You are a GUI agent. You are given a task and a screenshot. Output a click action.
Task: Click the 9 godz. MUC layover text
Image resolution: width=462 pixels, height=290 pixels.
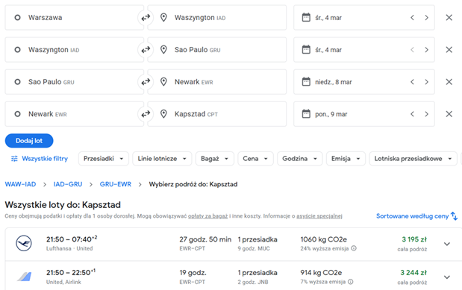(x=254, y=248)
